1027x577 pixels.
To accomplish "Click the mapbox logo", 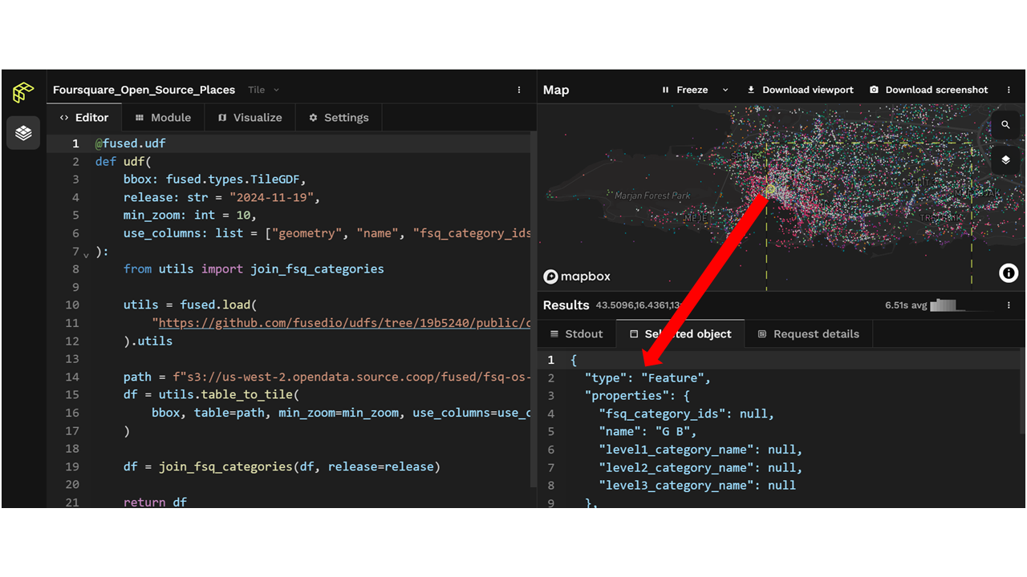I will click(577, 276).
